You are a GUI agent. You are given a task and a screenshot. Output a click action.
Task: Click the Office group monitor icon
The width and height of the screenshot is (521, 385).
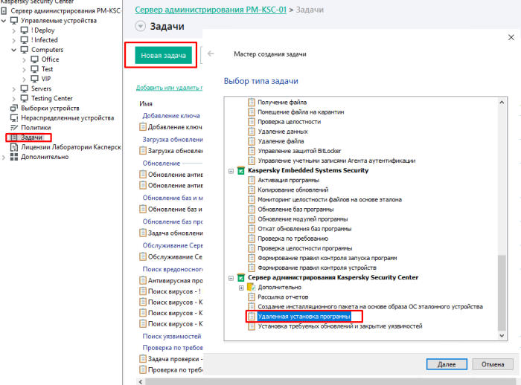(34, 59)
